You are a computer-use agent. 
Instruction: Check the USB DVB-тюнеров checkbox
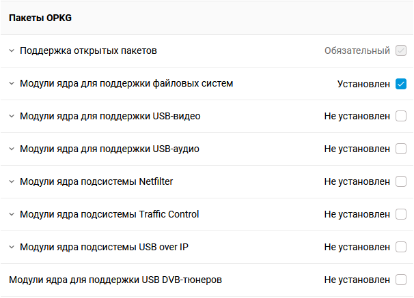[401, 280]
